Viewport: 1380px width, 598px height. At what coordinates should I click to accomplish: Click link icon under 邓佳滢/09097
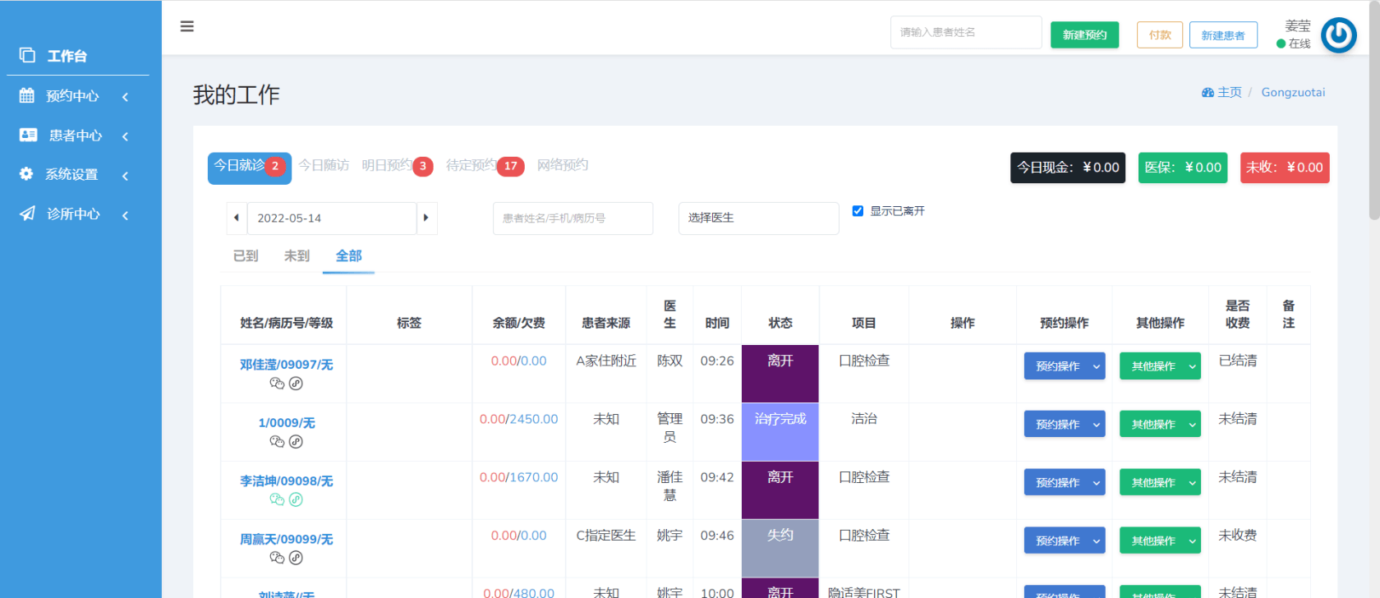tap(296, 384)
